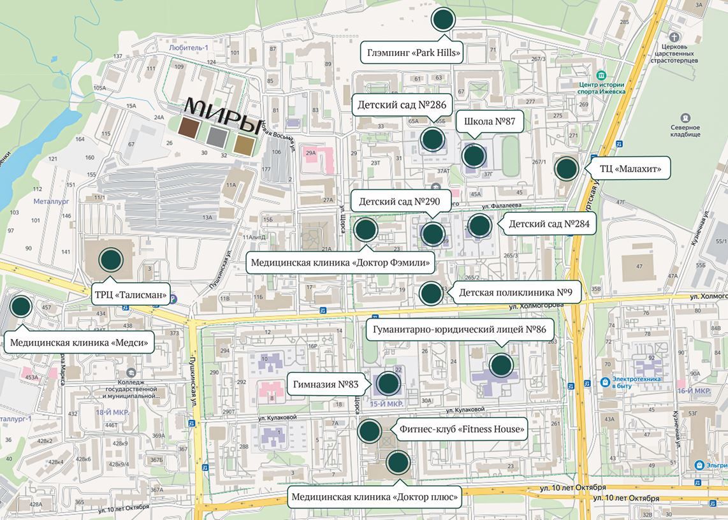This screenshot has width=728, height=520.
Task: Click the Fitness House marker pin
Action: click(x=369, y=431)
